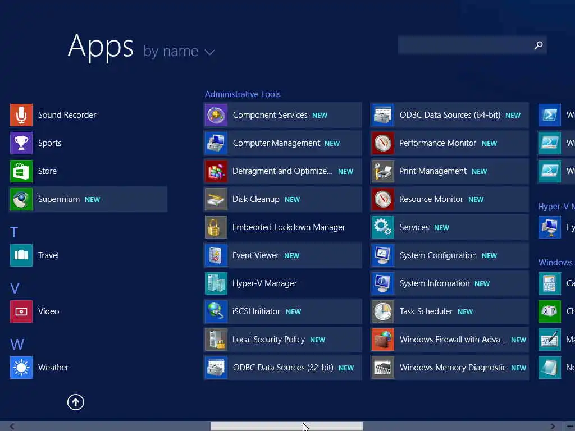Click the 'Store' label text
Image resolution: width=575 pixels, height=431 pixels.
(47, 171)
